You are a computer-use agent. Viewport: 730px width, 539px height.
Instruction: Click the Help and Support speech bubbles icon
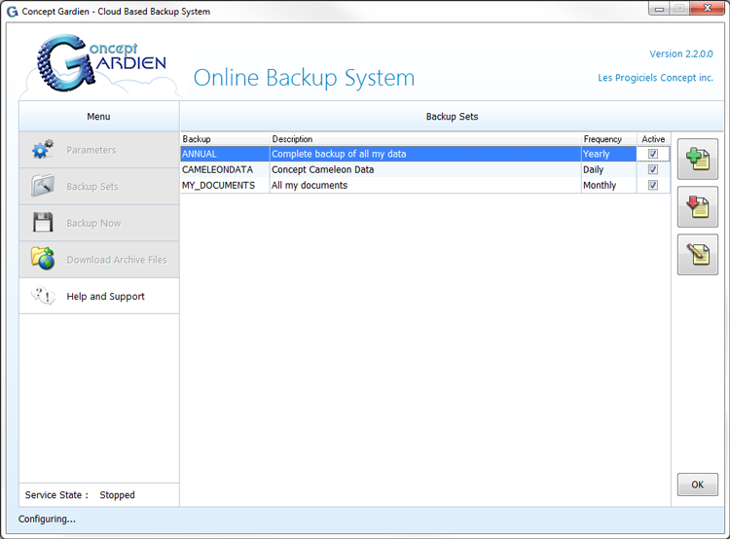pos(43,296)
